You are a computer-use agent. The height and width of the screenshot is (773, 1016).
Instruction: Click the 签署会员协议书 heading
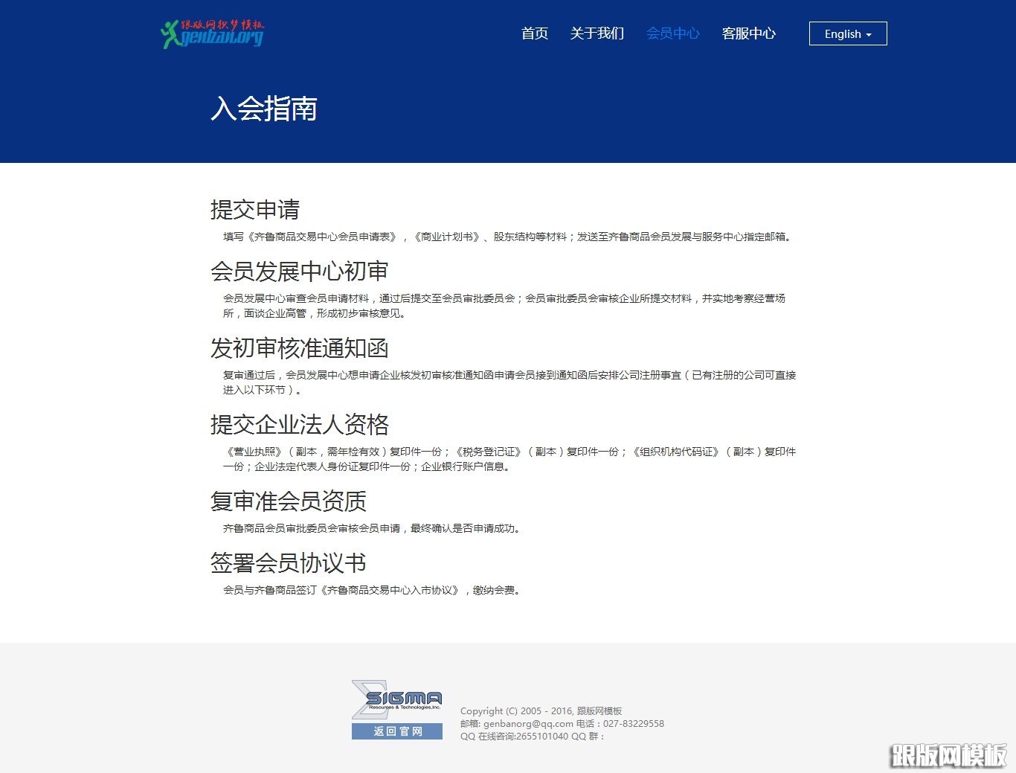click(289, 563)
